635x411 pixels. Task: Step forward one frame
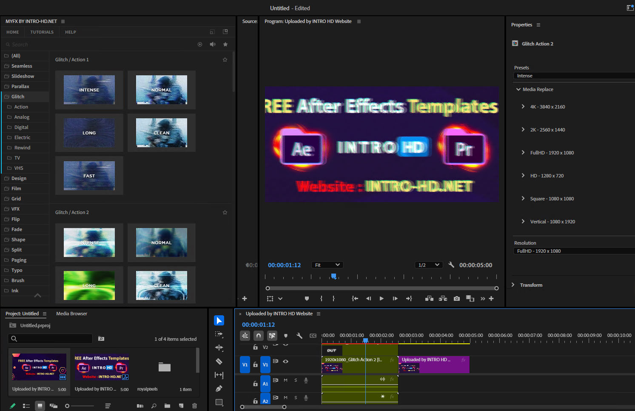[395, 299]
